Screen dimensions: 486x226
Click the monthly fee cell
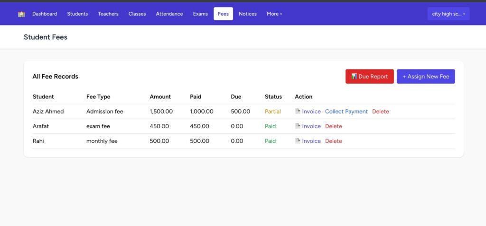pos(102,141)
